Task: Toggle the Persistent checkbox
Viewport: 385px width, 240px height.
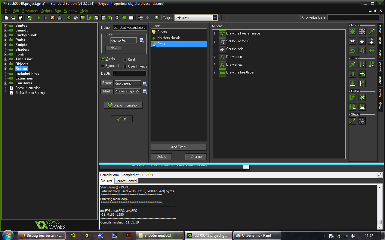Action: pos(103,66)
